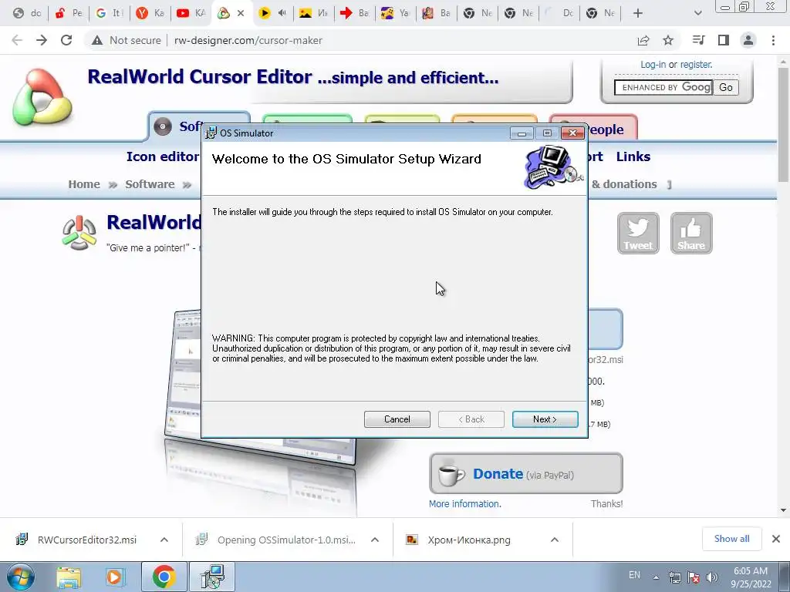This screenshot has width=790, height=592.
Task: Open the media player taskbar icon
Action: tap(114, 577)
